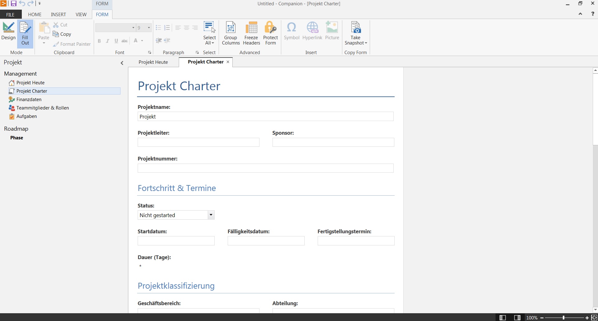Zoom in with plus button
The height and width of the screenshot is (321, 598).
tap(587, 318)
